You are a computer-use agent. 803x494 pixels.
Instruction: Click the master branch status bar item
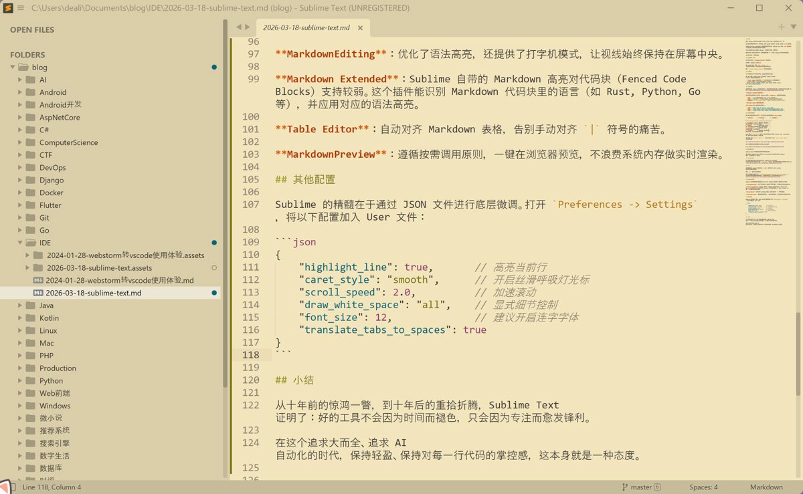(641, 487)
